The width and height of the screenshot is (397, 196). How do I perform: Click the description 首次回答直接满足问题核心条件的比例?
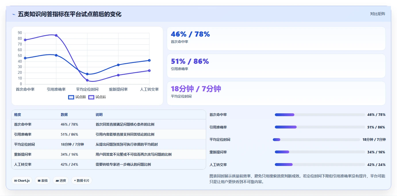pos(125,124)
